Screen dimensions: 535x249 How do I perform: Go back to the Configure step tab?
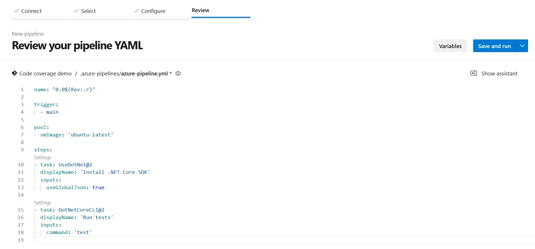pyautogui.click(x=161, y=11)
